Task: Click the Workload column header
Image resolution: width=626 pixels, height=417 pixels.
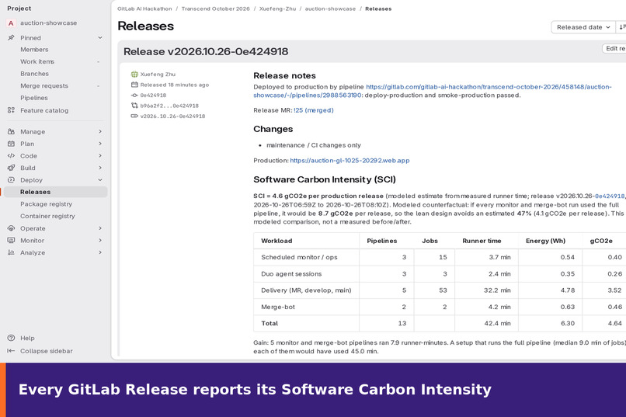Action: [276, 241]
